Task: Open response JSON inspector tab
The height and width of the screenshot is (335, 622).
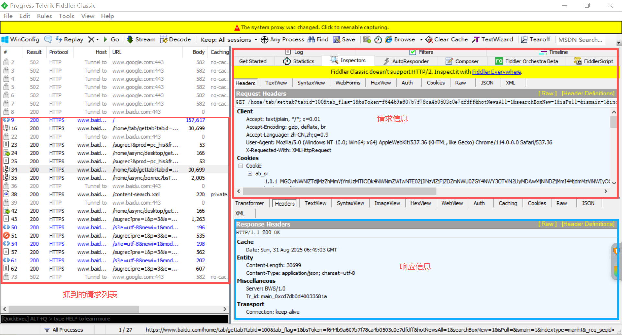Action: [588, 203]
